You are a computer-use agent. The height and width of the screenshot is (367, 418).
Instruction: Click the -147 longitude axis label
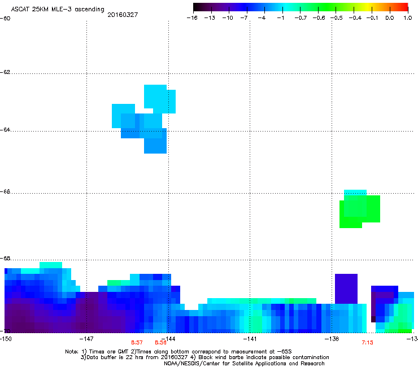[x=86, y=339]
